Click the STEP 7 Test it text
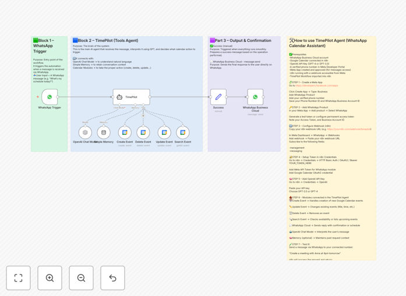This screenshot has width=406, height=296. 299,244
